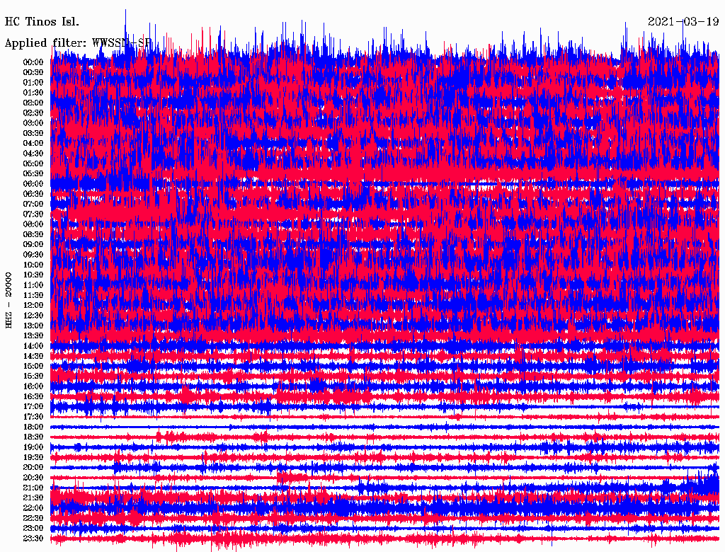Image resolution: width=725 pixels, height=552 pixels.
Task: Select the 00:00 time label
Action: 33,62
